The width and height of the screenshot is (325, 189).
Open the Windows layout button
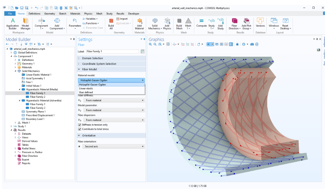274,24
